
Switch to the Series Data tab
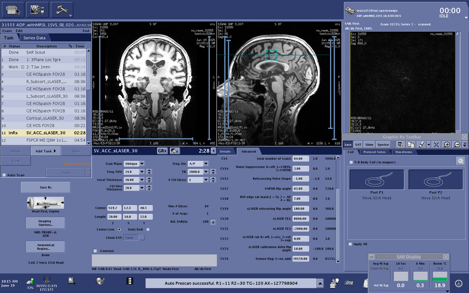point(35,38)
